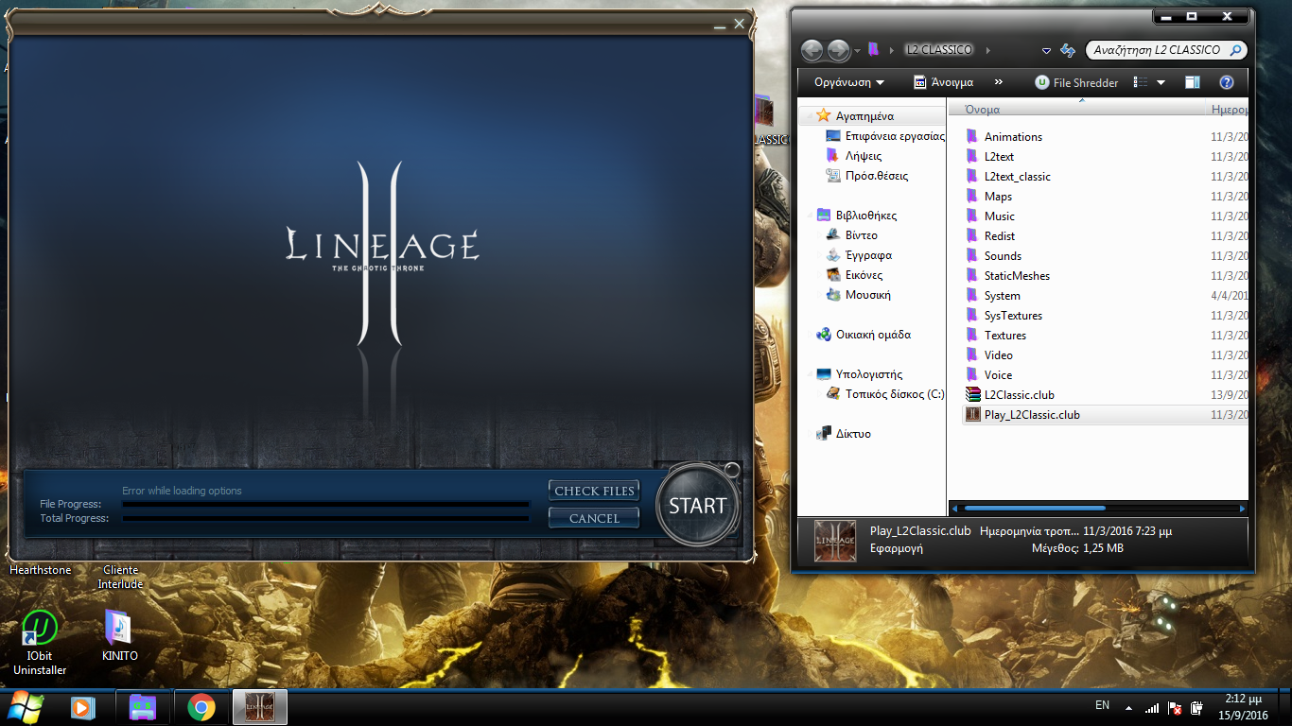Click the round START button in launcher
The height and width of the screenshot is (726, 1292).
[698, 505]
